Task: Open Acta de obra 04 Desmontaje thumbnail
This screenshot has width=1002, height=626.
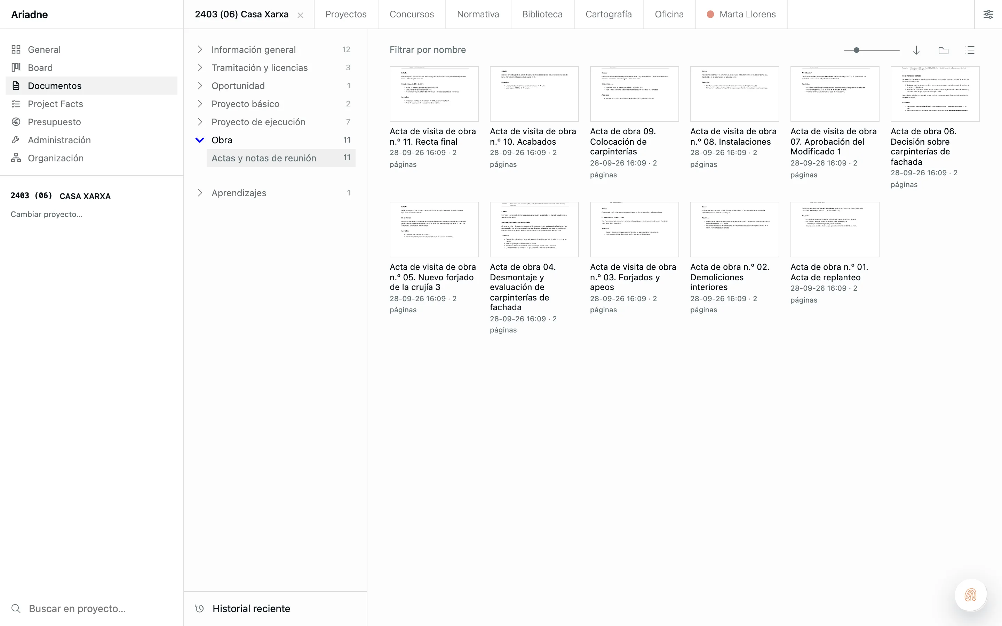Action: [534, 230]
